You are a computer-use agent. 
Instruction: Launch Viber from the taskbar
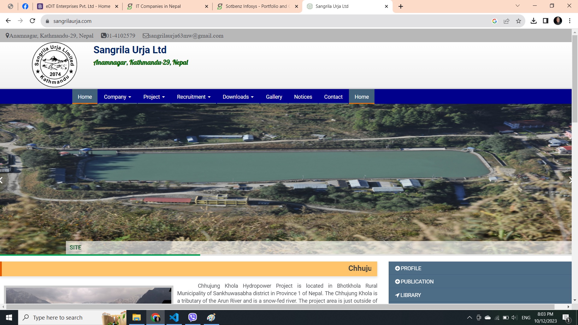coord(193,317)
